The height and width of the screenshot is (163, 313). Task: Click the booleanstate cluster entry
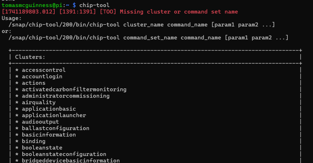click(x=42, y=148)
